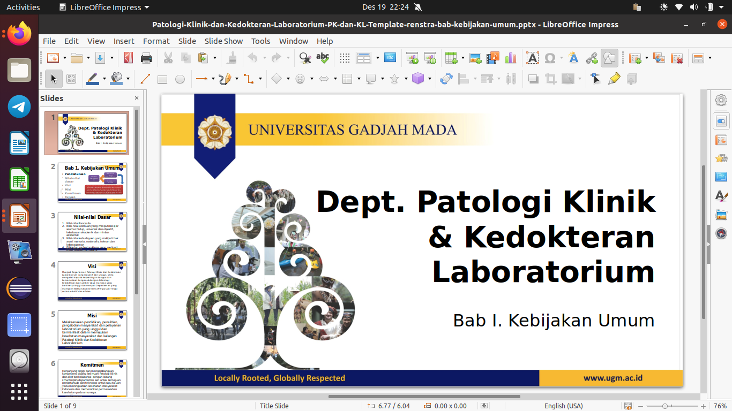This screenshot has height=411, width=732.
Task: Click English (USA) language in status bar
Action: (563, 406)
